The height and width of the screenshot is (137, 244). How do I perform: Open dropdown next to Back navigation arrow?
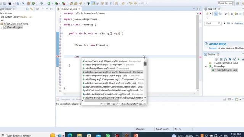[x=139, y=3]
